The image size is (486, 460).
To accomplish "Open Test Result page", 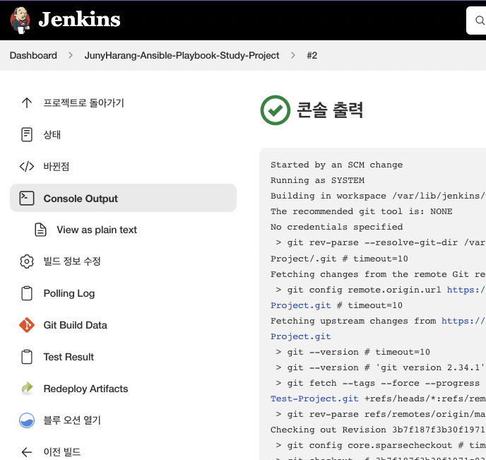I will (69, 357).
